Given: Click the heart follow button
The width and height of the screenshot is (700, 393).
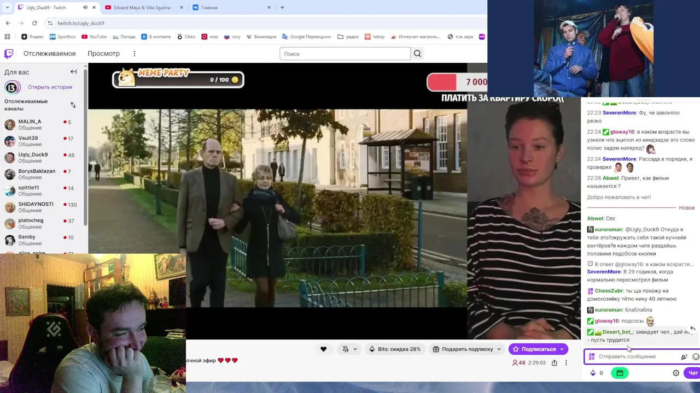Looking at the screenshot, I should (x=323, y=349).
